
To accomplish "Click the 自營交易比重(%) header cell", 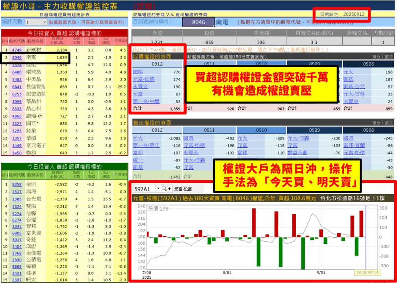I will 314,33.
